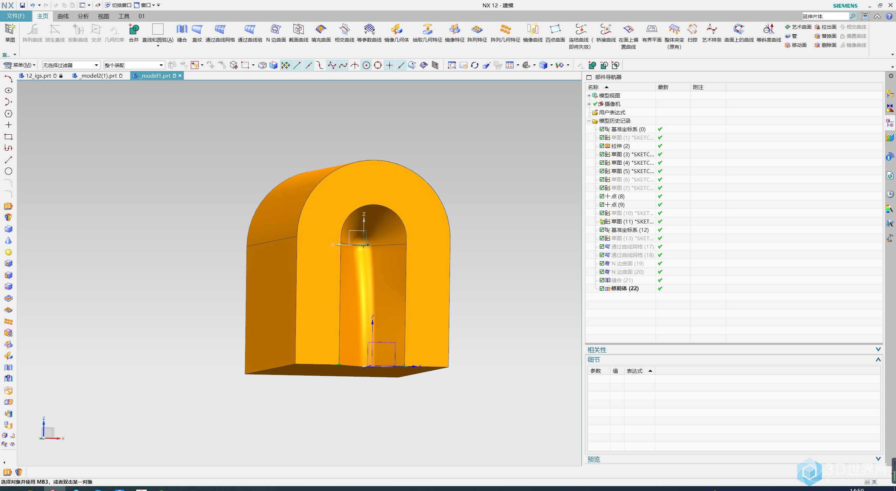Toggle checkbox for 拉伸 (2)
Image resolution: width=896 pixels, height=491 pixels.
point(602,146)
